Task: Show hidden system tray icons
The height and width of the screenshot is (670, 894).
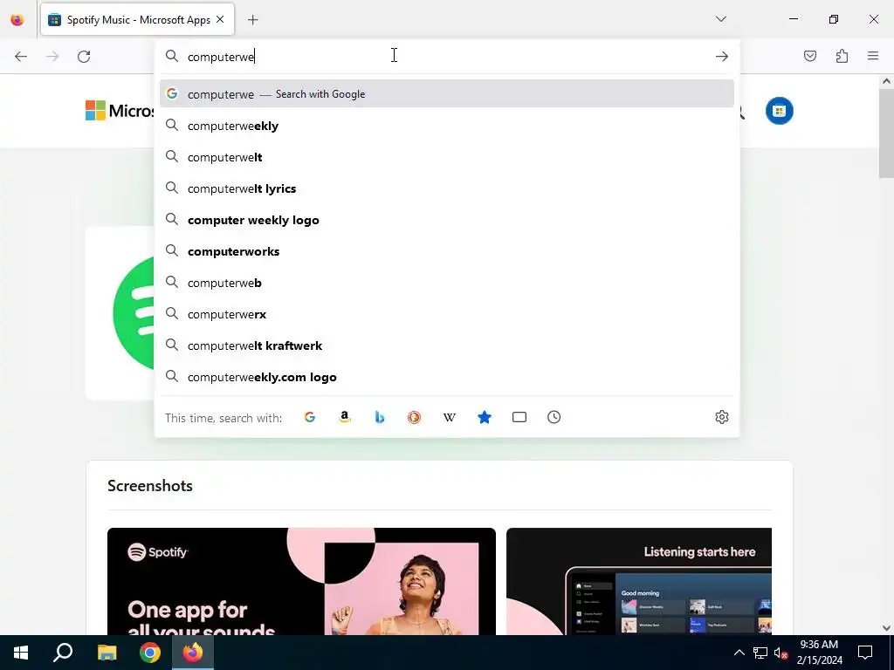Action: click(x=739, y=653)
